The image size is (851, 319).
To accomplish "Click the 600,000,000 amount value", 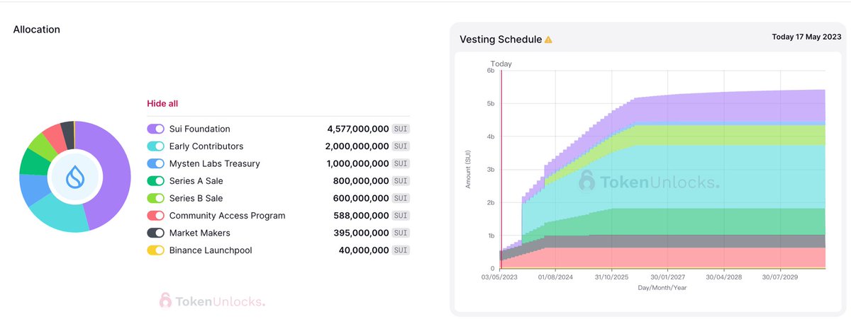I will [x=361, y=198].
